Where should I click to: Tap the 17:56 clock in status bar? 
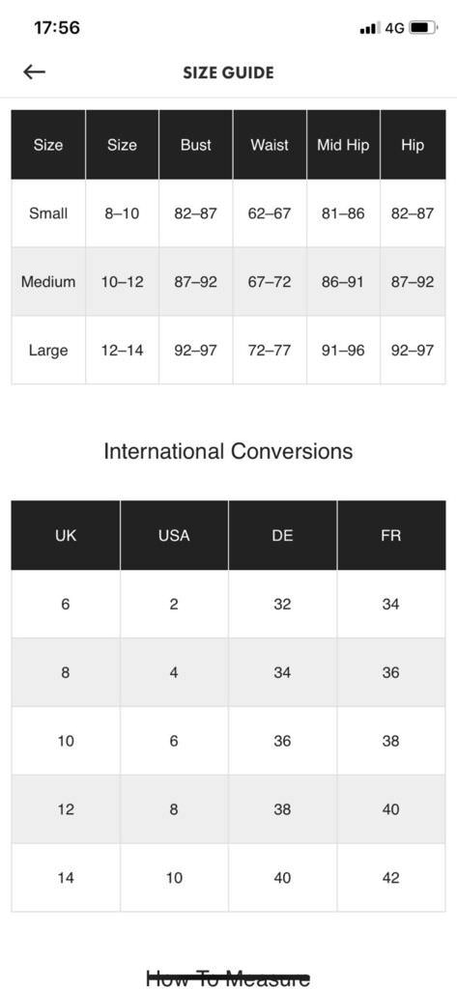[x=56, y=28]
